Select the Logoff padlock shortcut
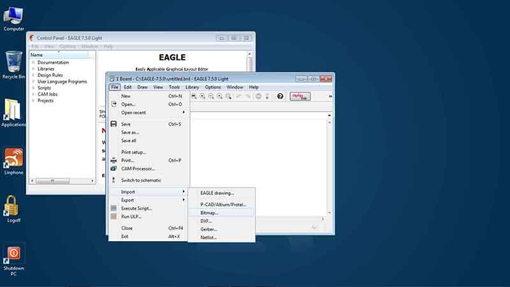Image resolution: width=510 pixels, height=287 pixels. coord(12,209)
